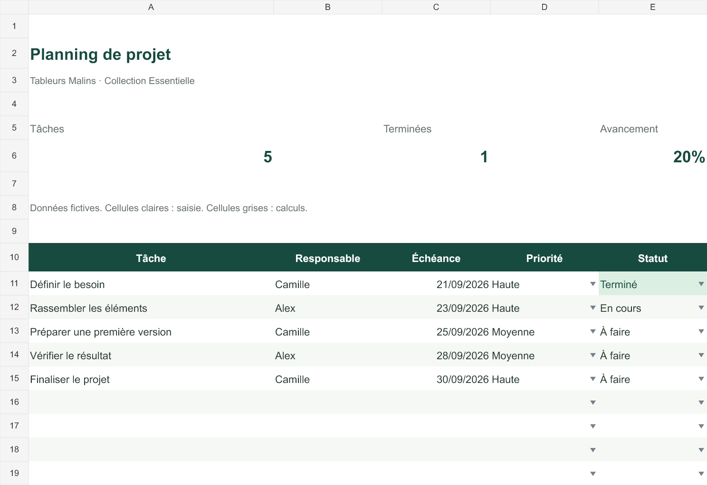Select the Responsable header cell

point(328,258)
